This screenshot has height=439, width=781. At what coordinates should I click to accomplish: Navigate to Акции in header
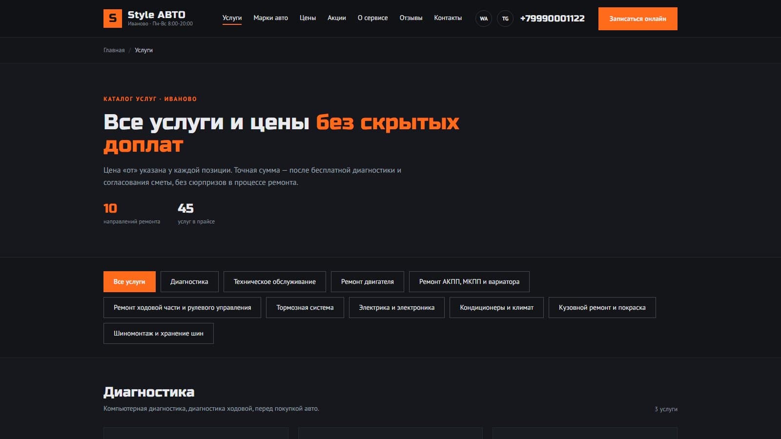coord(337,18)
